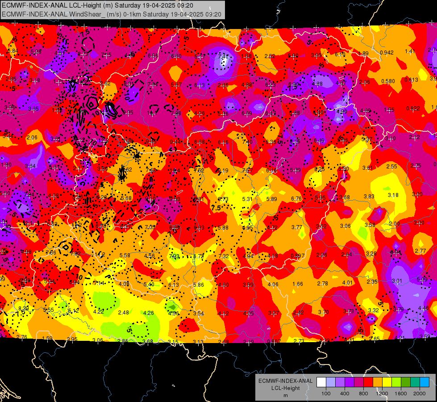The image size is (437, 402).
Task: Click the wind shear value 2.00
Action: pos(394,224)
